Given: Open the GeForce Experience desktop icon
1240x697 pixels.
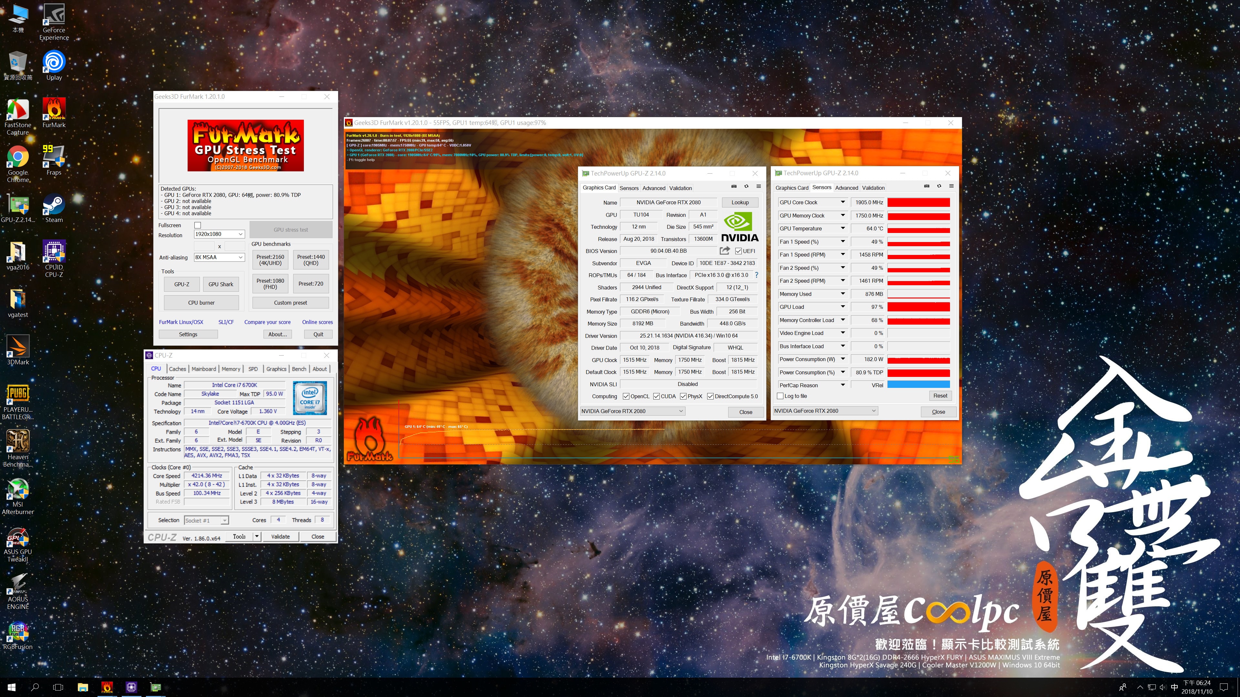Looking at the screenshot, I should (54, 22).
